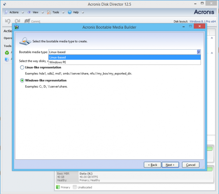Click the Bootable Media Builder dialog title icon
The height and width of the screenshot is (194, 219).
pos(16,27)
